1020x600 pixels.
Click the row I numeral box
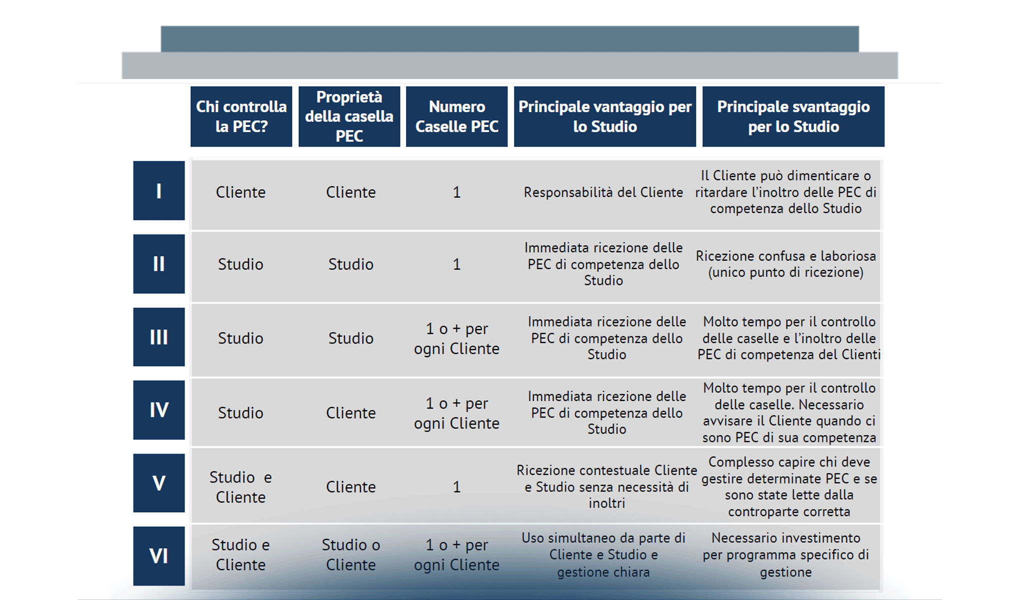pos(158,190)
